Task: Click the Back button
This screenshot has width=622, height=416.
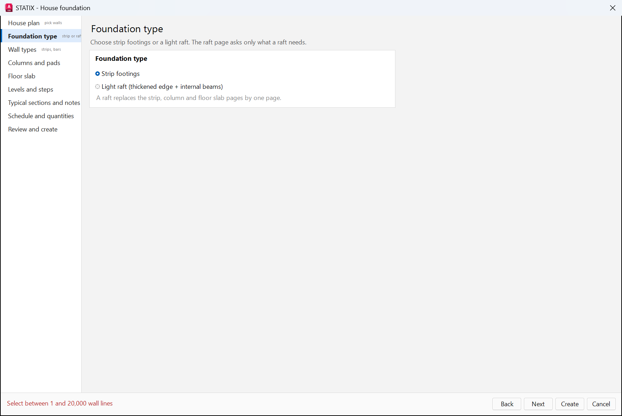Action: 507,404
